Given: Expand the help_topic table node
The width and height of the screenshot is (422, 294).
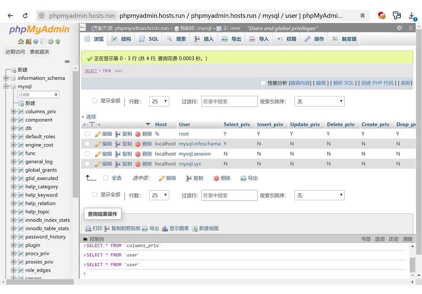Looking at the screenshot, I should click(13, 212).
